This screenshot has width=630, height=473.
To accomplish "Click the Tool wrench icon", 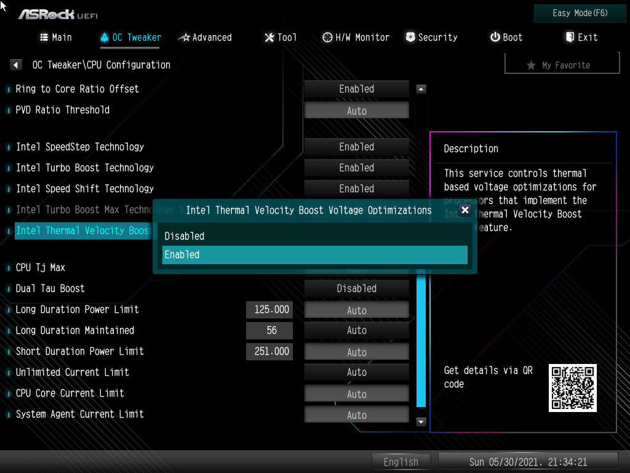I will pyautogui.click(x=269, y=38).
